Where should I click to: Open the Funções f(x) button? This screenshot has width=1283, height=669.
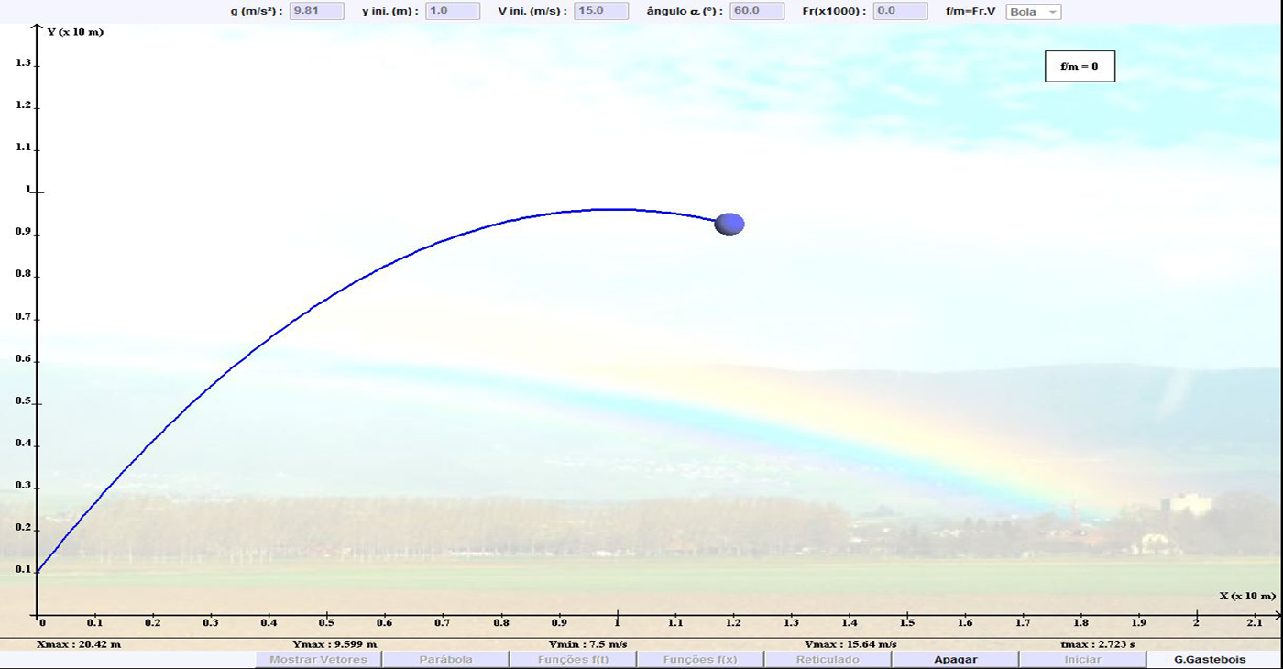point(700,659)
